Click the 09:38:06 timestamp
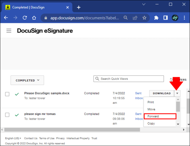The image size is (190, 146). (119, 119)
